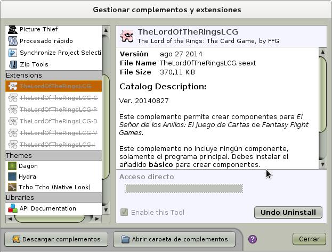Click puzzle icon beside TheLordOfTheRingsLCG-D

[x=13, y=121]
